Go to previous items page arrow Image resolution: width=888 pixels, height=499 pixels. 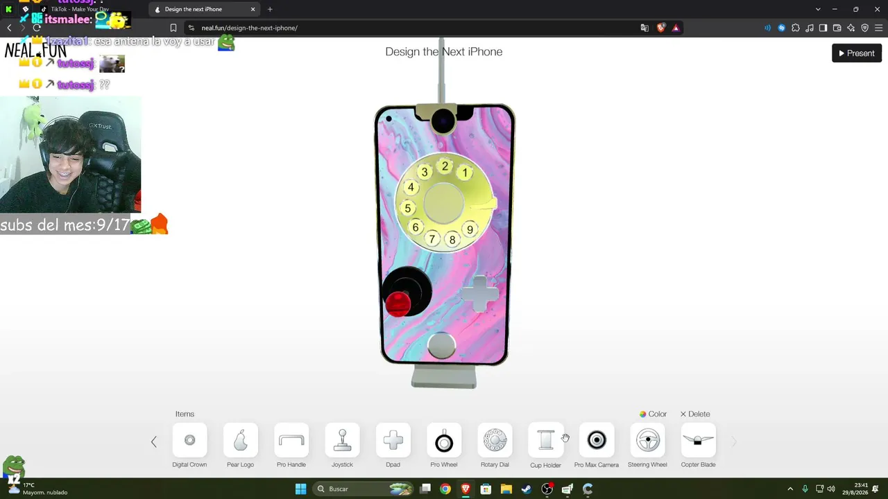(x=154, y=441)
